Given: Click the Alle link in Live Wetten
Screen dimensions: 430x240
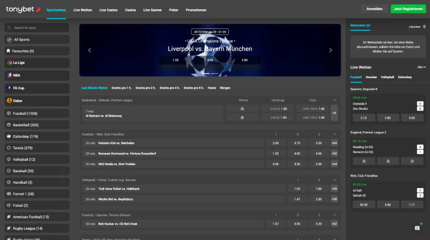Looking at the screenshot, I should click(421, 67).
